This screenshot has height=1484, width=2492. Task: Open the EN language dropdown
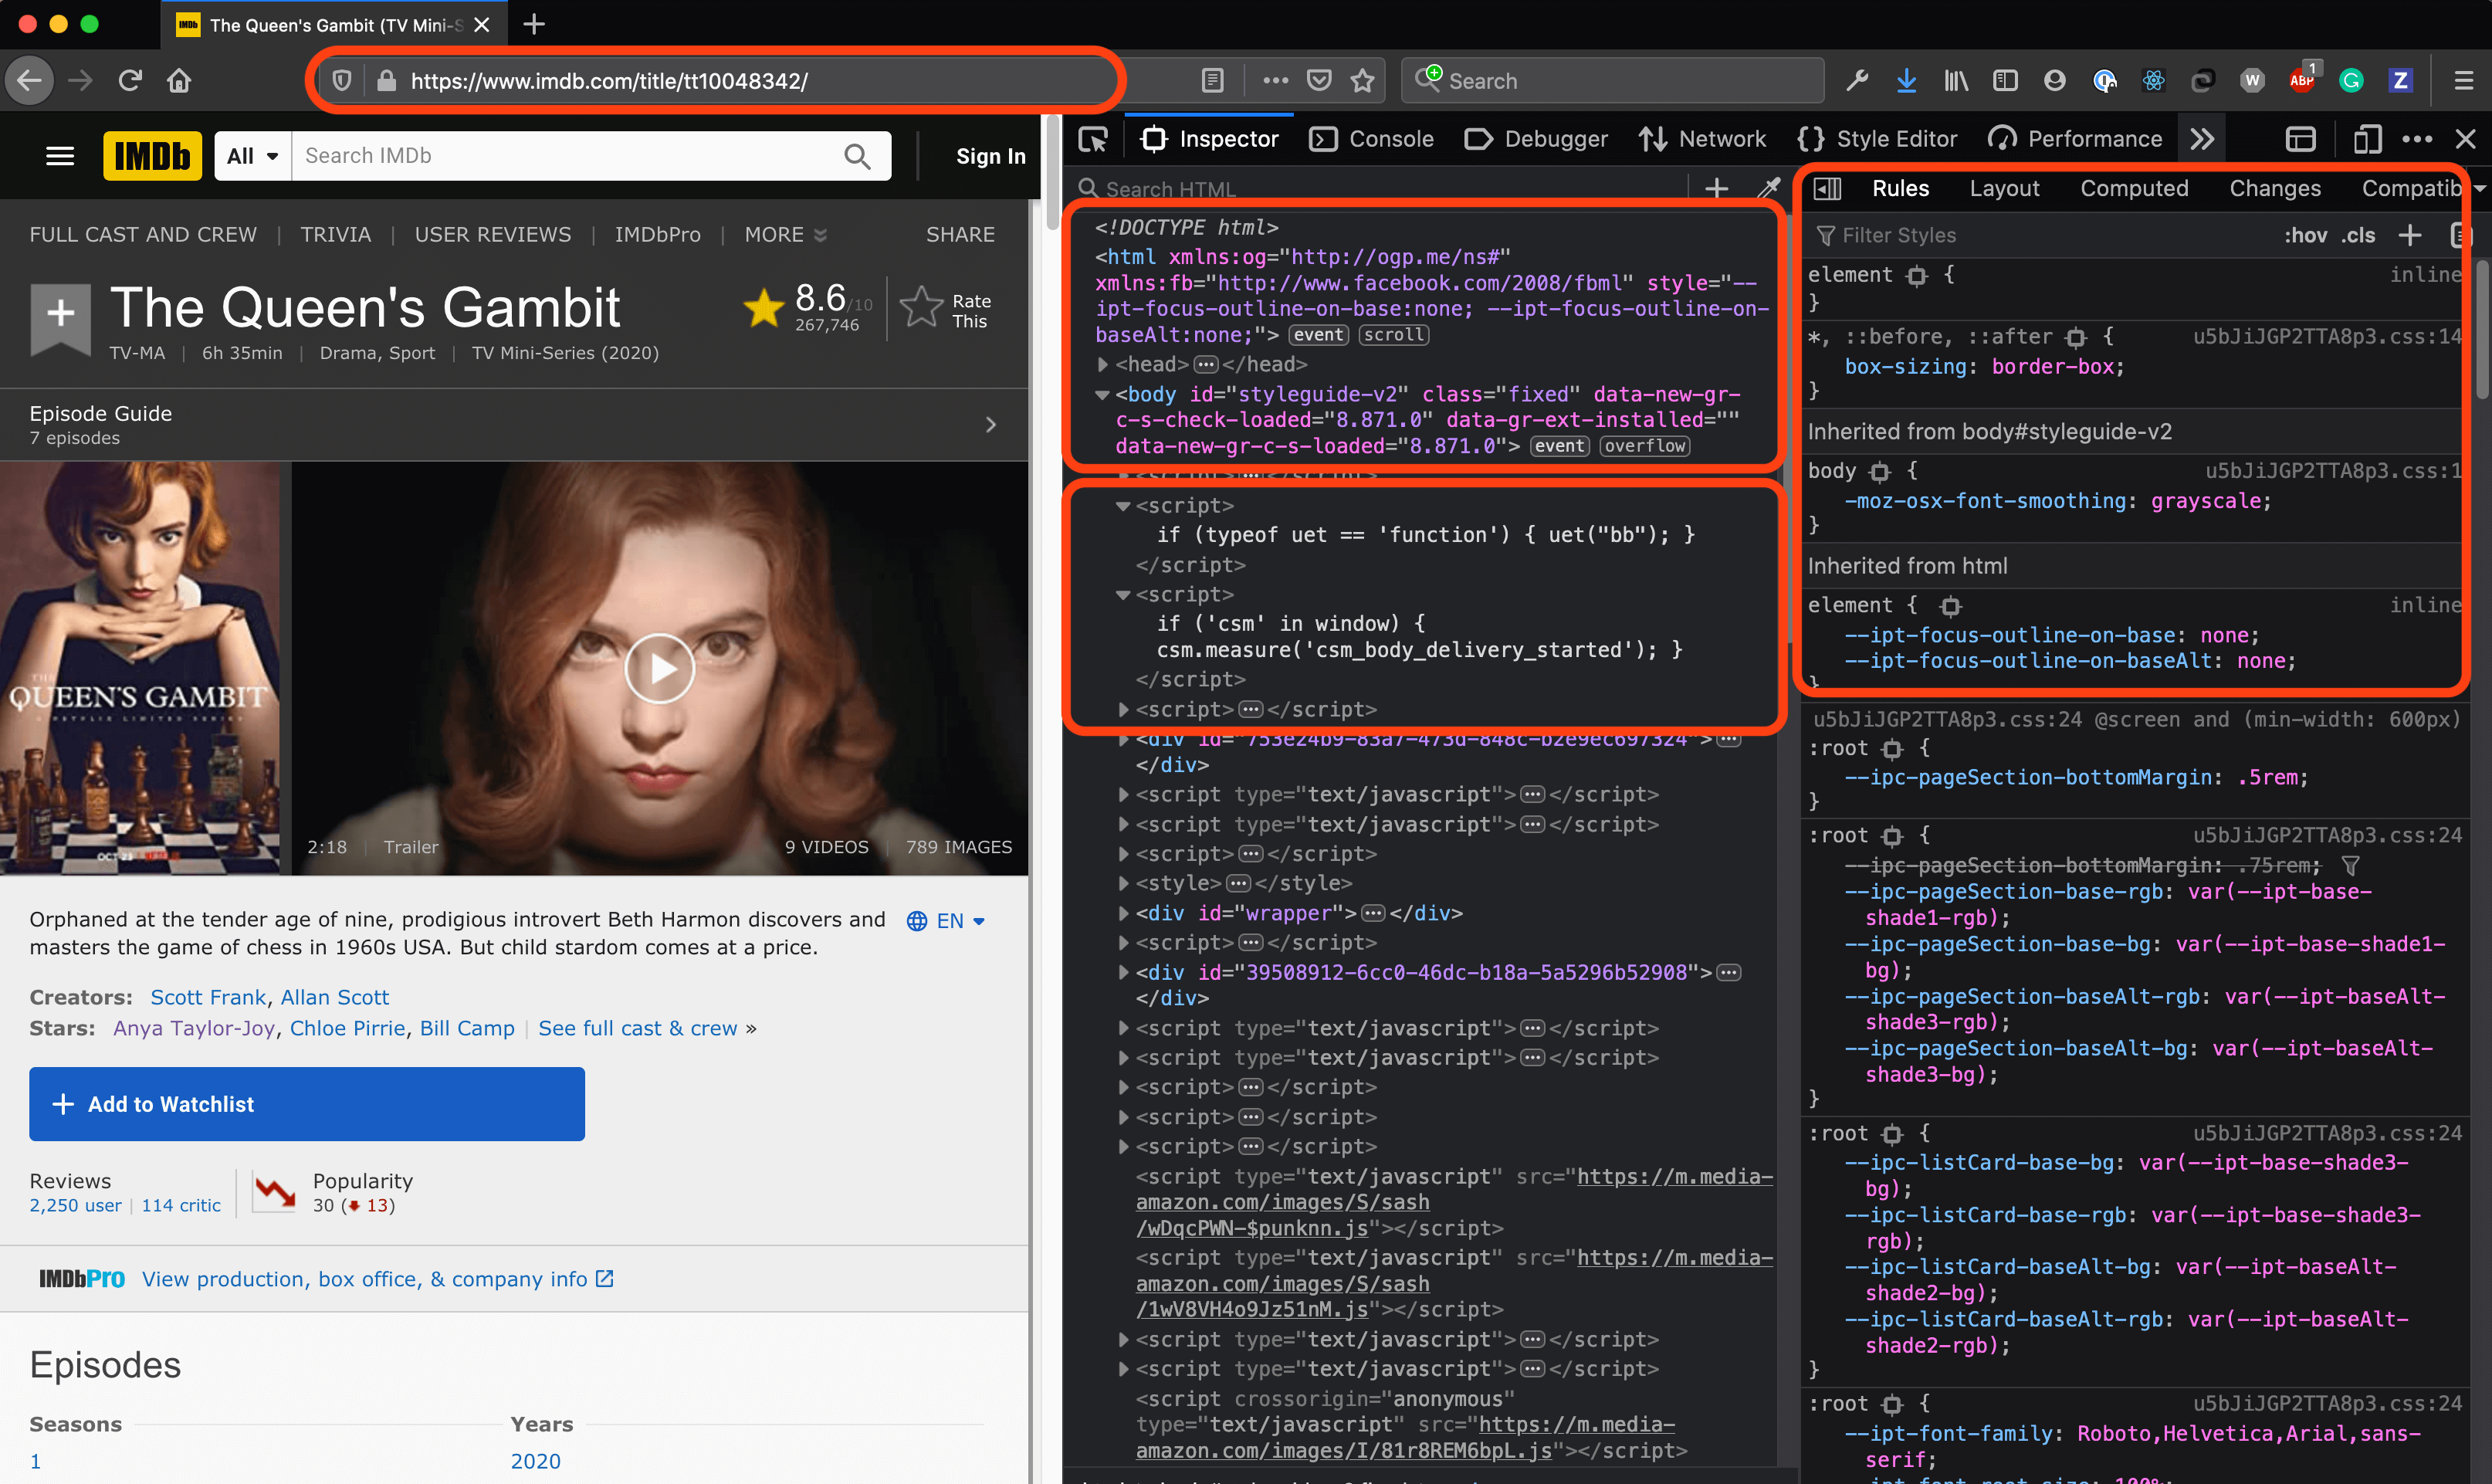pyautogui.click(x=946, y=921)
